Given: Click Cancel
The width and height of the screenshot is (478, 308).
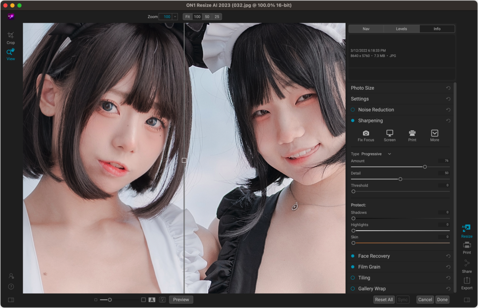Looking at the screenshot, I should tap(425, 300).
